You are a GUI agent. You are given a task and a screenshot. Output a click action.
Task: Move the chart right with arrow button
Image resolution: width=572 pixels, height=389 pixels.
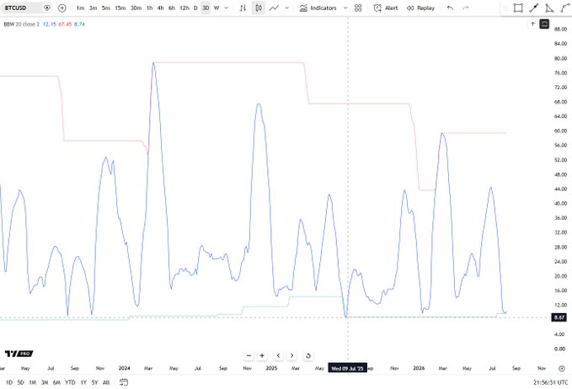(x=291, y=355)
